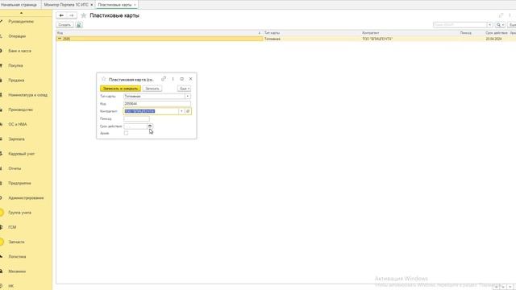Open the search magnifier button in list

[500, 25]
